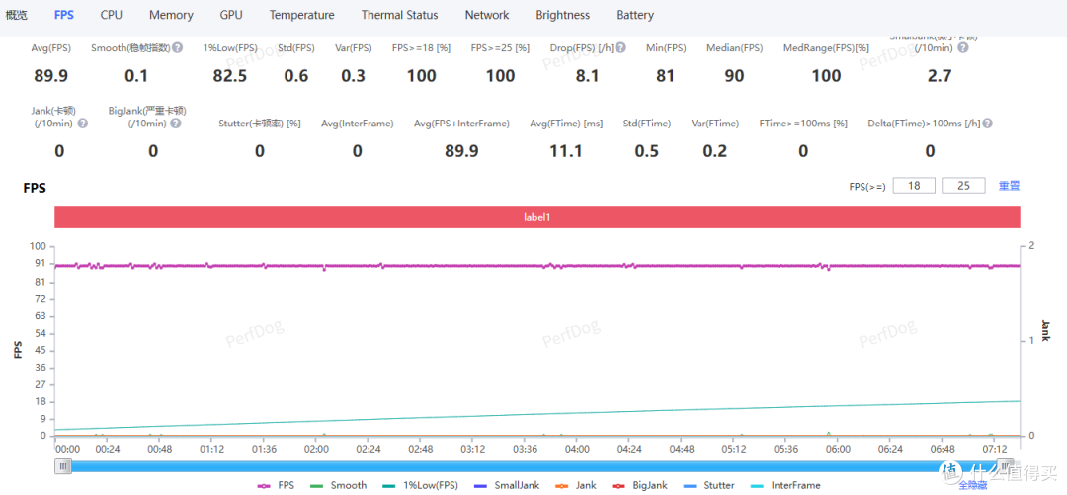Switch to the Memory tab

[171, 14]
